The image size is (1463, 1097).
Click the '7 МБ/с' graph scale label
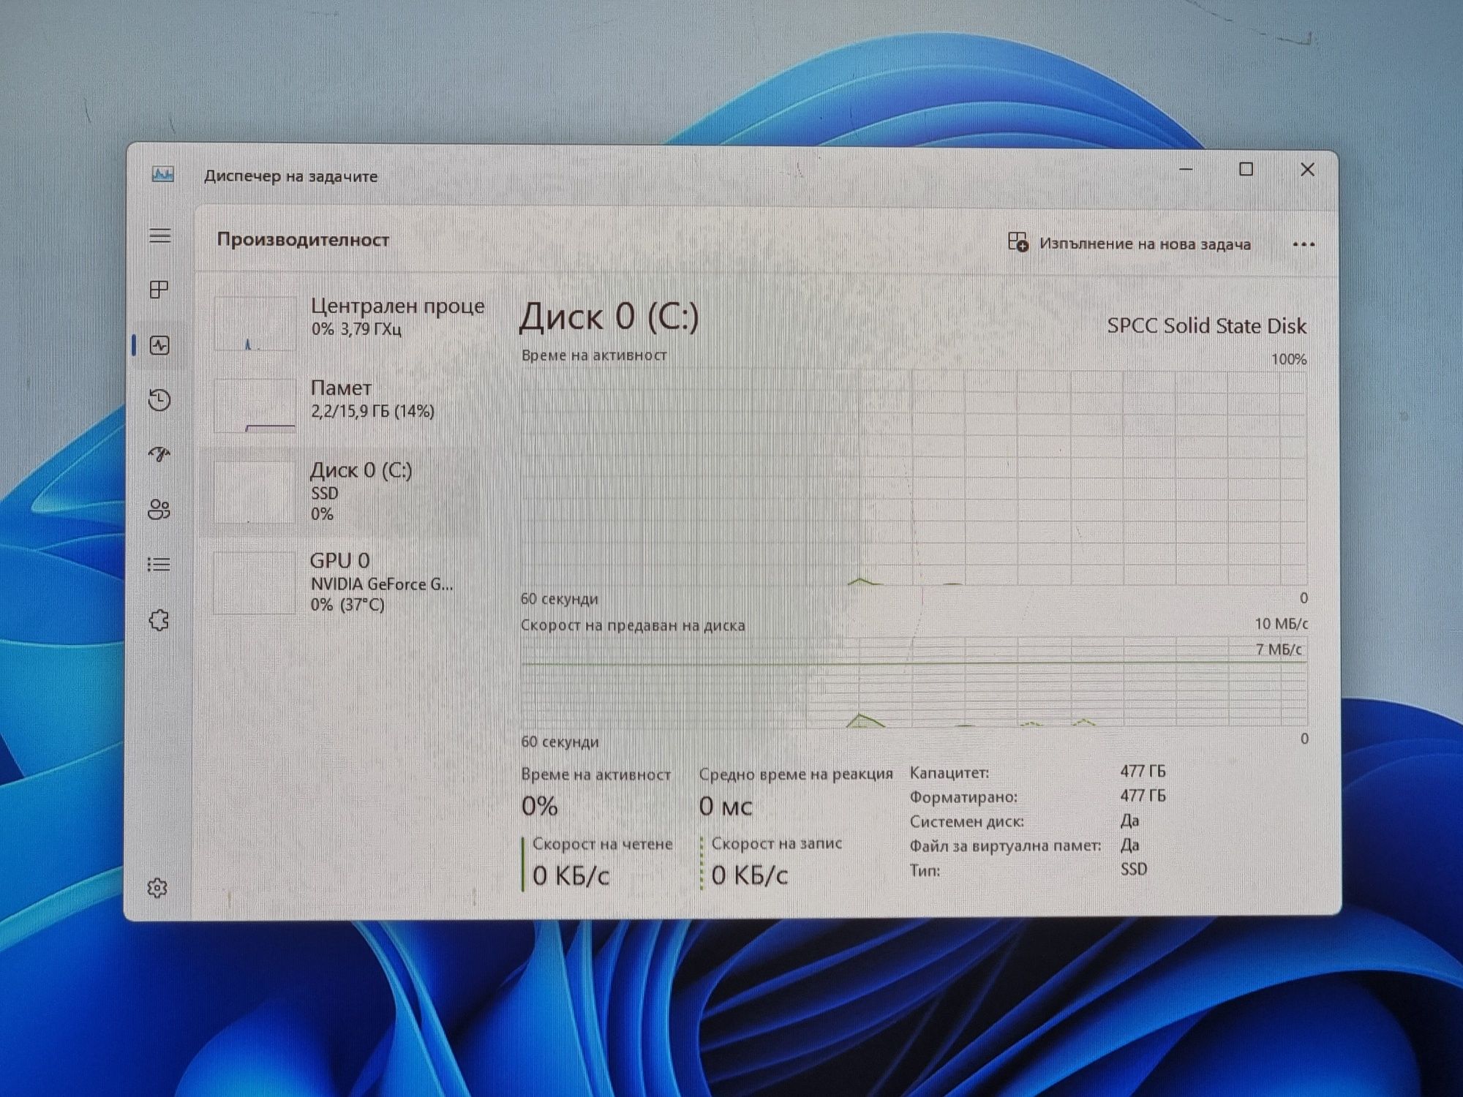1279,649
